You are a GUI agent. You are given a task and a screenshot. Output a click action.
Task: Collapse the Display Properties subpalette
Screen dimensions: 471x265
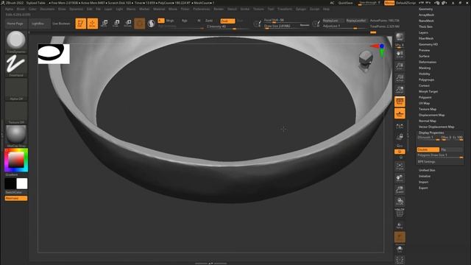(x=431, y=132)
